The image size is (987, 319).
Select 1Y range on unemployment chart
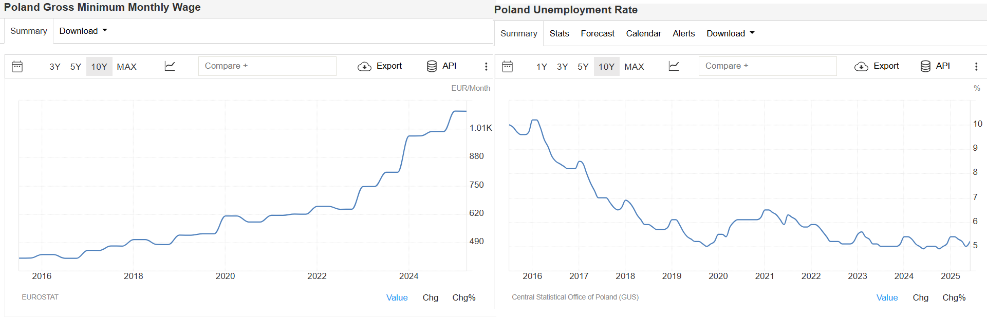[x=542, y=67]
